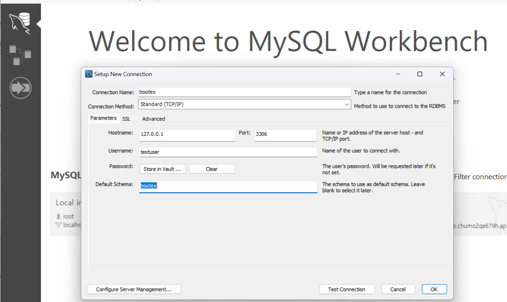Click the Username field with testuser
Viewport: 507px width, 302px height.
coord(228,152)
